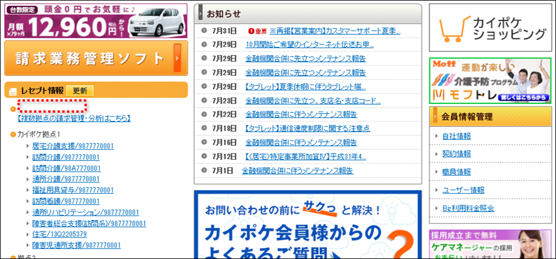Click the document icon beside レセプト情報
The height and width of the screenshot is (259, 556).
(13, 91)
